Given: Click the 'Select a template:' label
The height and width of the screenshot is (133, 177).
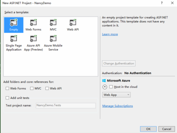Looking at the screenshot, I should click(16, 12).
